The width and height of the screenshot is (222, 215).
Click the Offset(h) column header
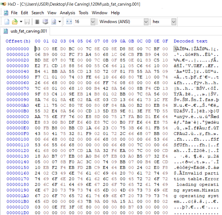(x=18, y=41)
